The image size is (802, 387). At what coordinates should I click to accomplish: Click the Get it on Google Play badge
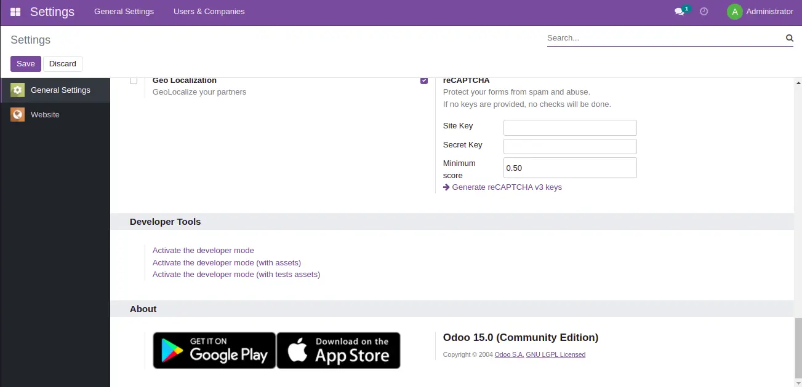(214, 350)
